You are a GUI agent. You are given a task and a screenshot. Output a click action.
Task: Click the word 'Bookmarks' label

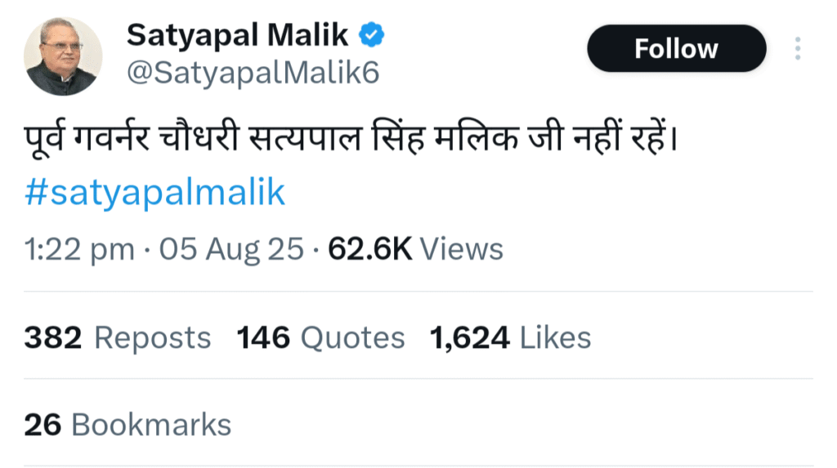click(x=151, y=425)
